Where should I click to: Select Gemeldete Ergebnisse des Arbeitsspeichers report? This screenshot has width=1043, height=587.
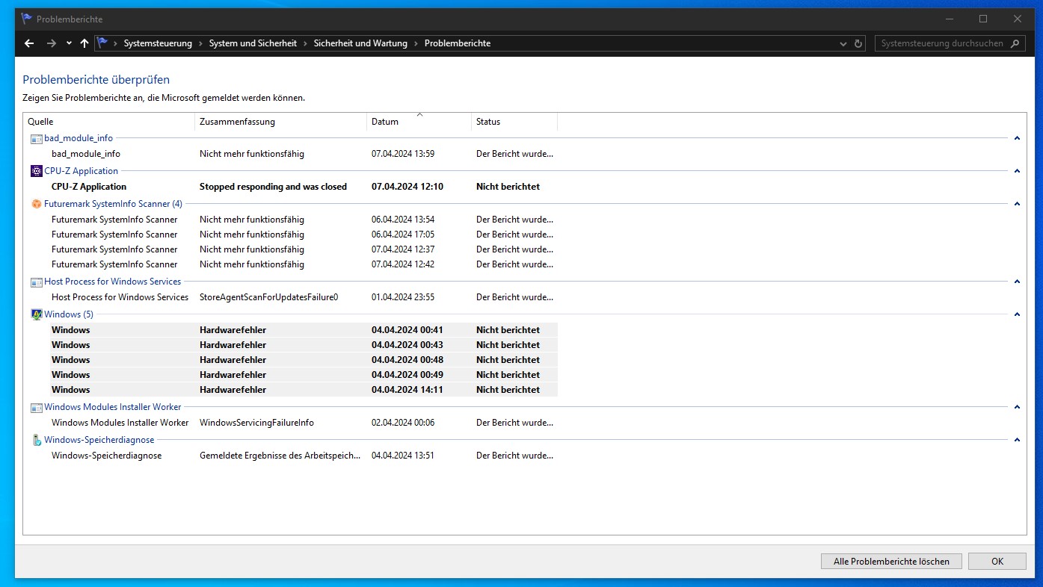pos(304,456)
